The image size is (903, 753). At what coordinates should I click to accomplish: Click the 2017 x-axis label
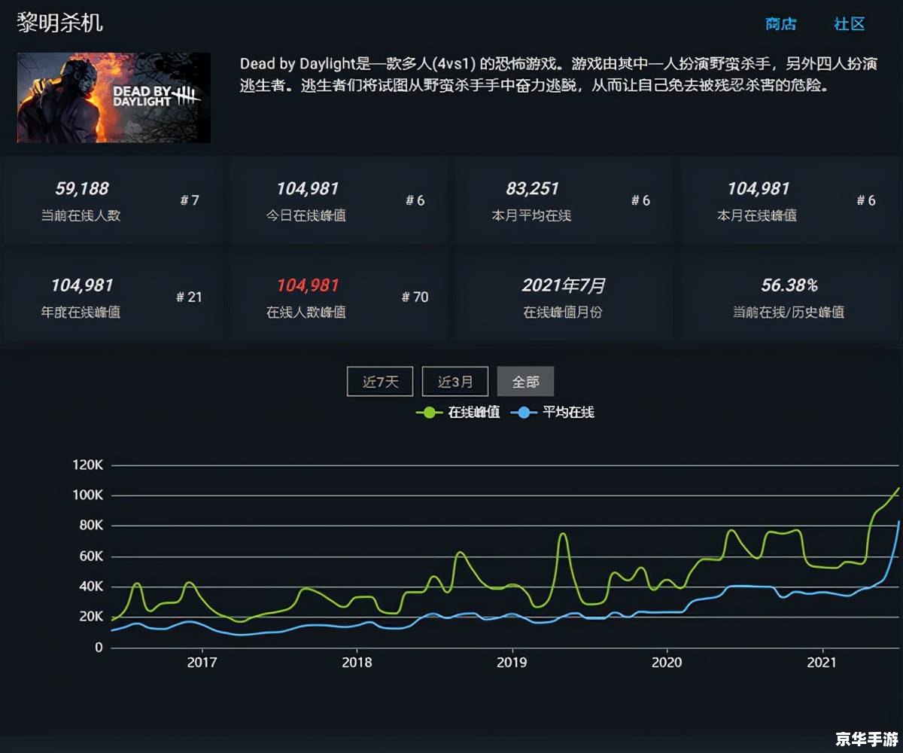[x=202, y=663]
